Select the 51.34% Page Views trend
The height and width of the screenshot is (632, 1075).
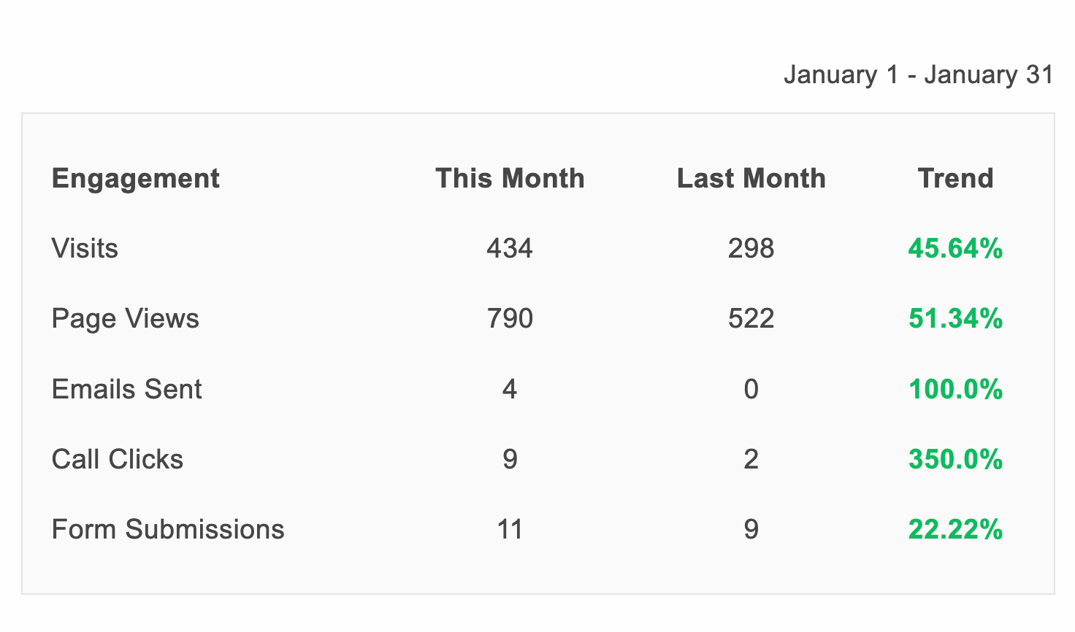pyautogui.click(x=955, y=319)
